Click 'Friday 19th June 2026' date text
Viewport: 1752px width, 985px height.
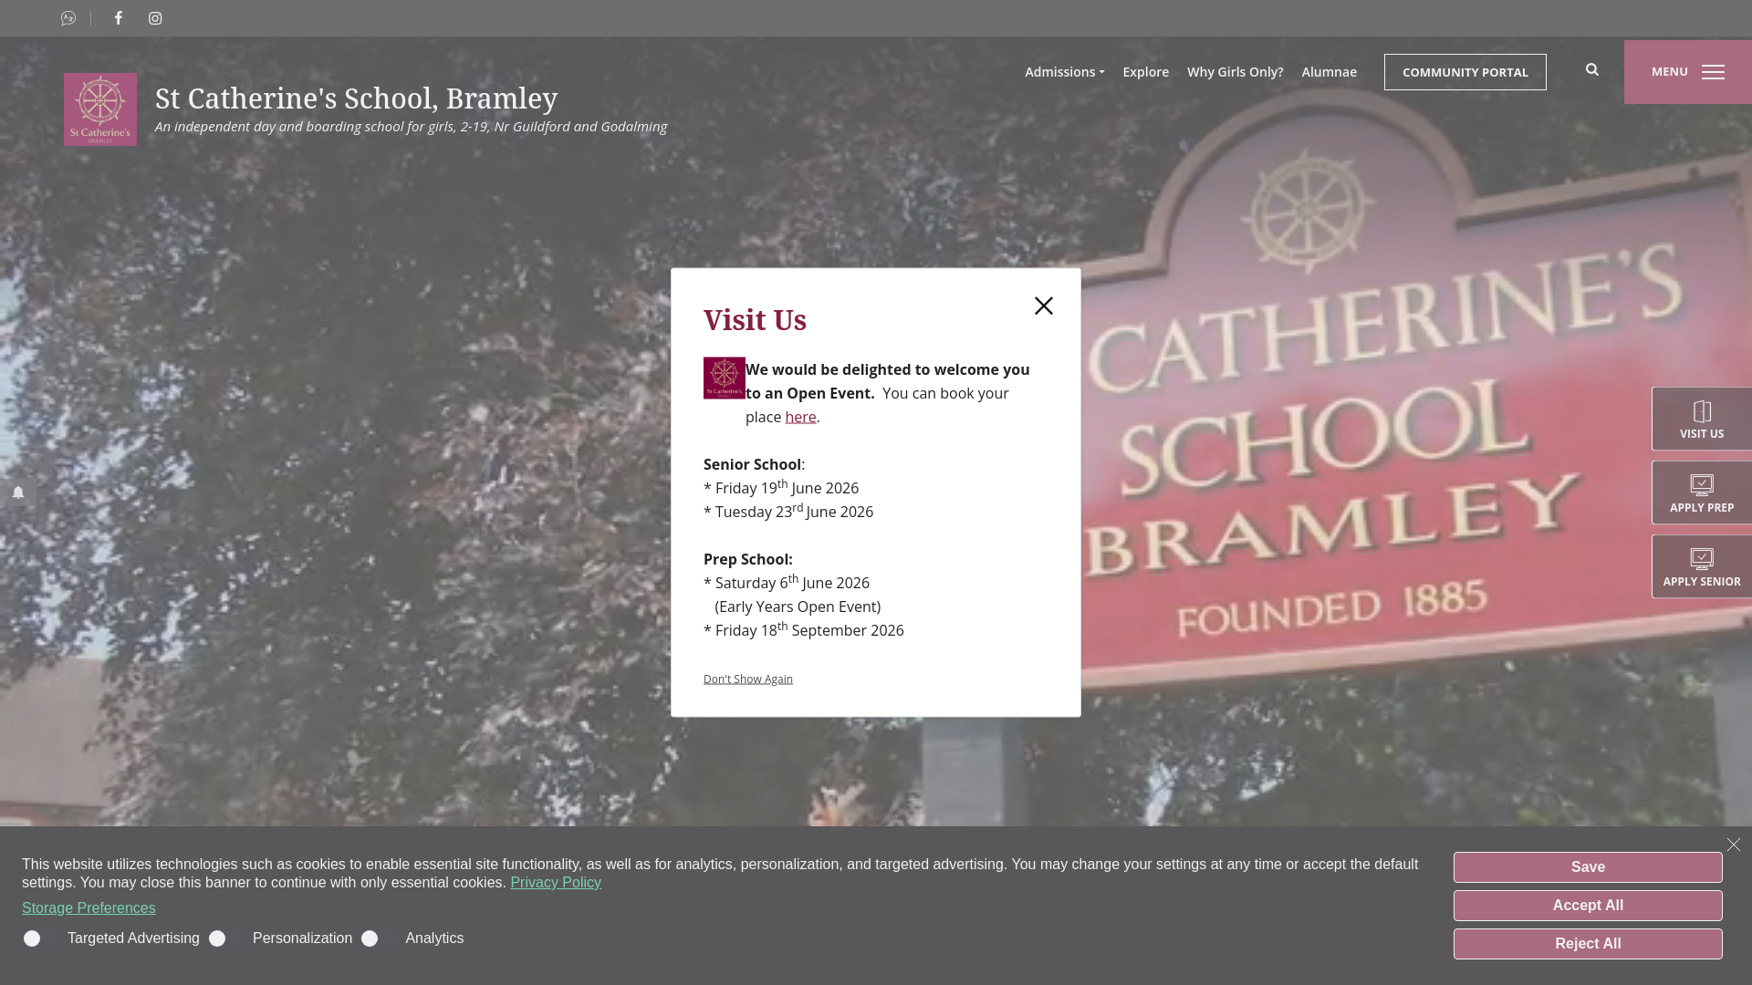pyautogui.click(x=787, y=488)
